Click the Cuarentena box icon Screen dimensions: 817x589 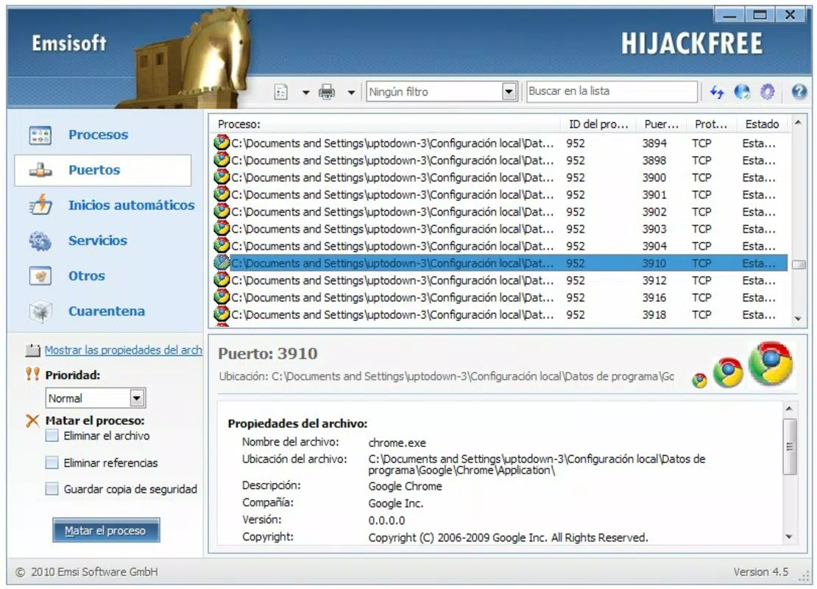[40, 311]
